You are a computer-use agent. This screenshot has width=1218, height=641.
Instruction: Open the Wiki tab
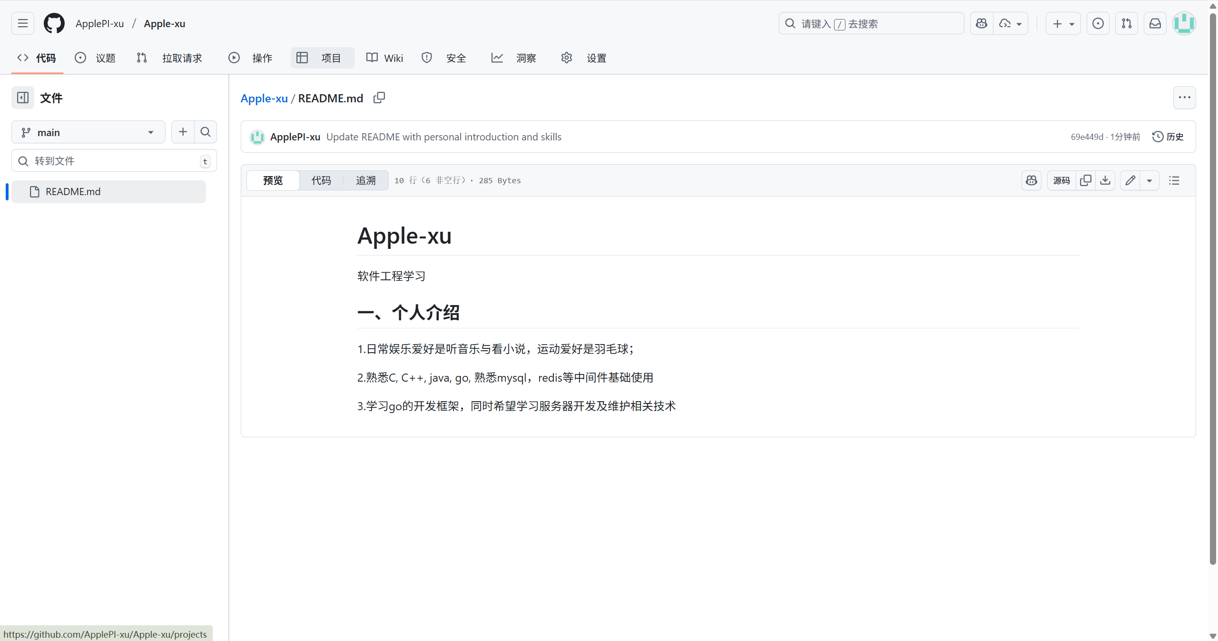[x=384, y=58]
